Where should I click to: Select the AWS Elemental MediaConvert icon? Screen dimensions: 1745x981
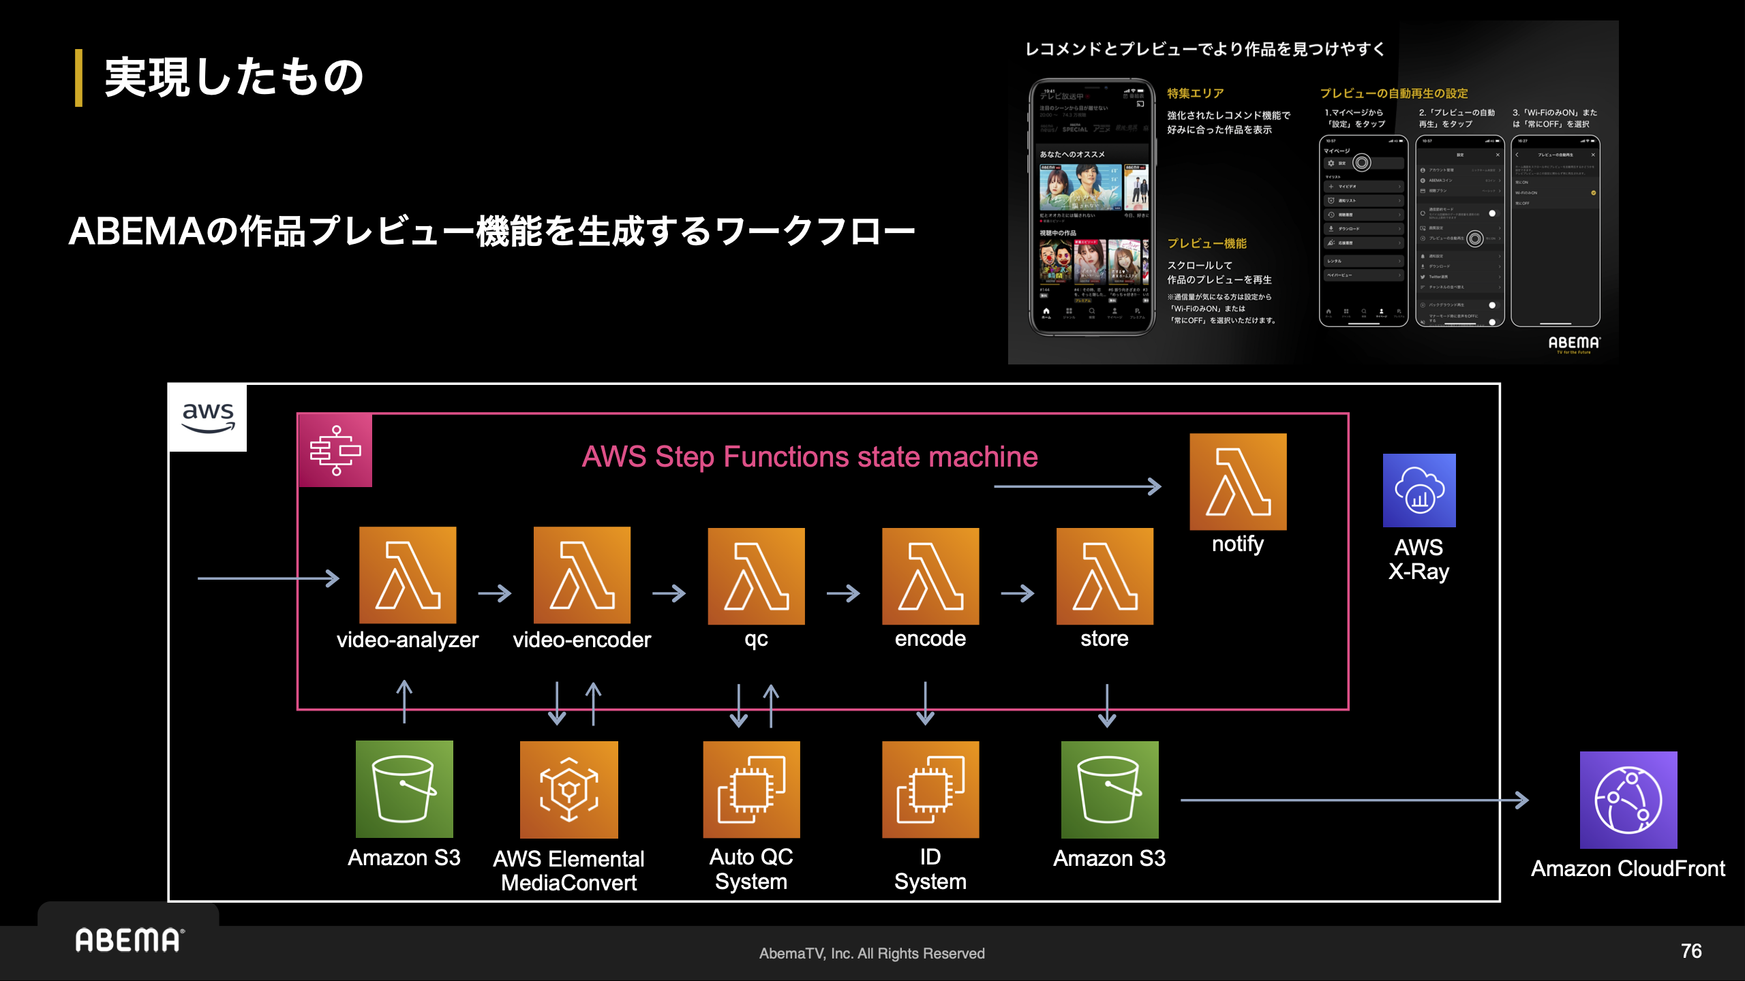coord(569,790)
